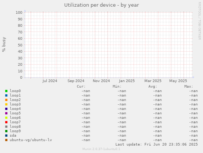This screenshot has height=153, width=203.
Task: Click the dark green loop9 legend swatch
Action: click(x=6, y=131)
